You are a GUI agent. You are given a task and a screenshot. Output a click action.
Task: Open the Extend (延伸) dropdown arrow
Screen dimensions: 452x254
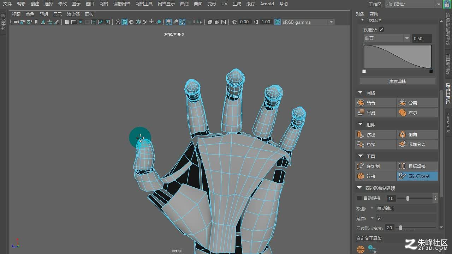coord(372,218)
